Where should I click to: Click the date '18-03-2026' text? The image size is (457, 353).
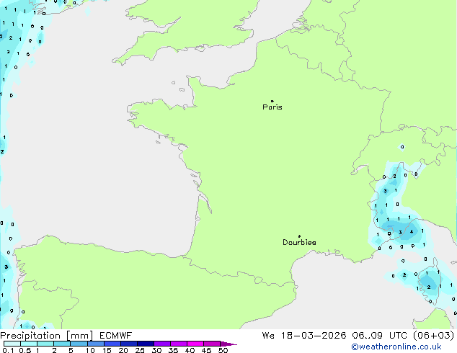[x=314, y=336]
